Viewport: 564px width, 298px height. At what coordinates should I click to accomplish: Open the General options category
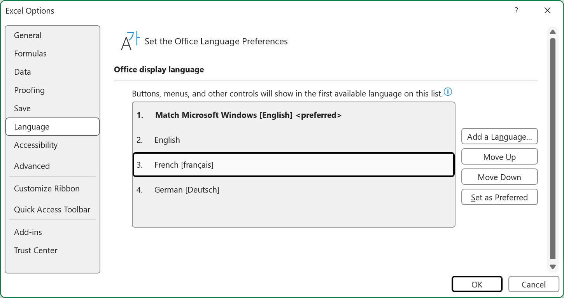[53, 35]
